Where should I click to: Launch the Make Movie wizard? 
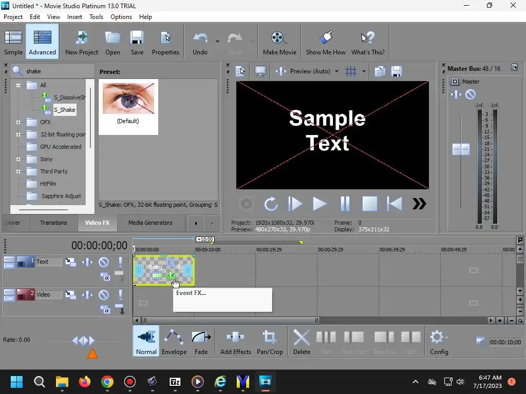click(x=279, y=42)
